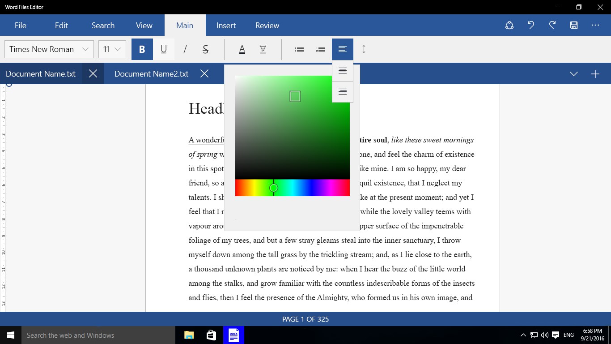
Task: Apply underline to selected text
Action: coord(164,49)
